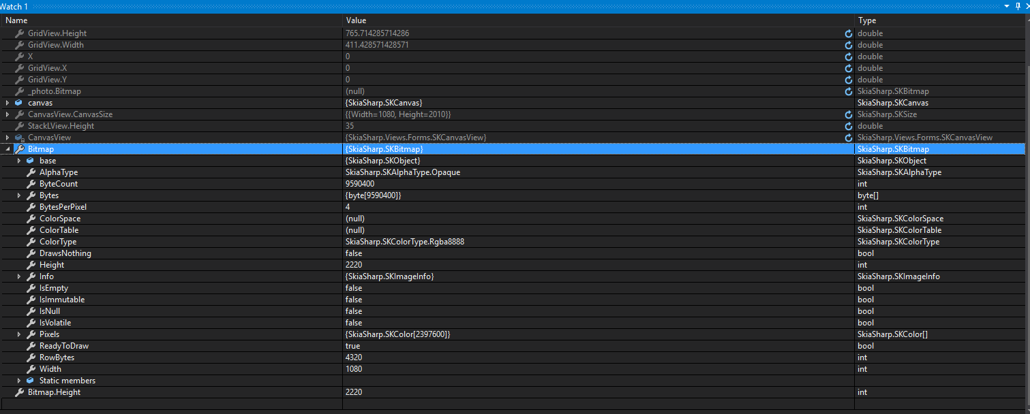Viewport: 1030px width, 414px height.
Task: Click the refresh icon on the X row
Action: pos(849,57)
